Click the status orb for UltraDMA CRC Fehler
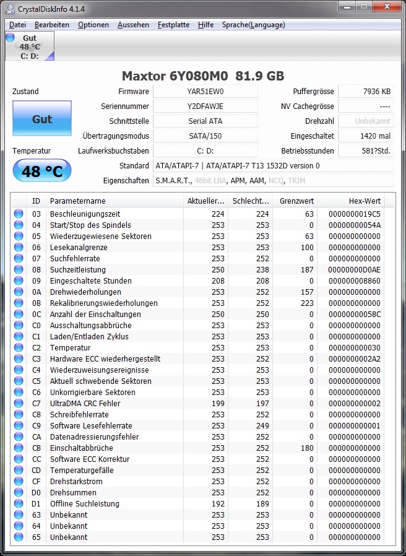The width and height of the screenshot is (406, 556). 19,404
